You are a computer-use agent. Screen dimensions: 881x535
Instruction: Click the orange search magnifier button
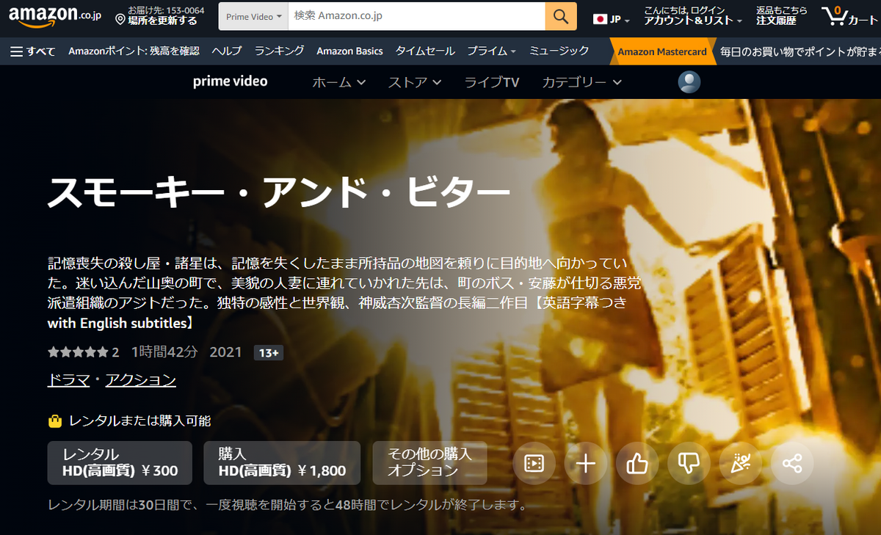click(x=561, y=16)
